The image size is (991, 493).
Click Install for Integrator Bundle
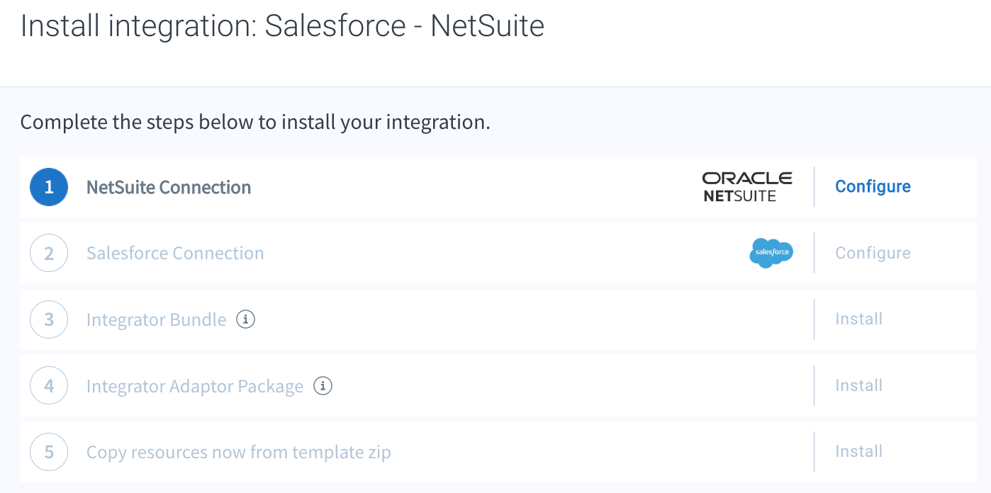(x=858, y=319)
